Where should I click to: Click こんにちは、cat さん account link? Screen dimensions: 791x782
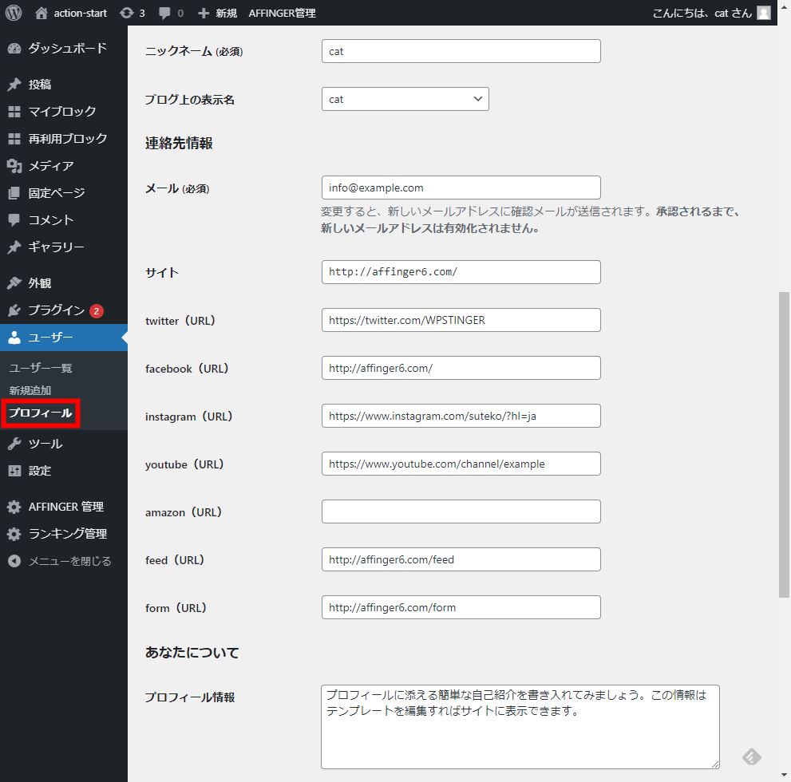pyautogui.click(x=702, y=13)
